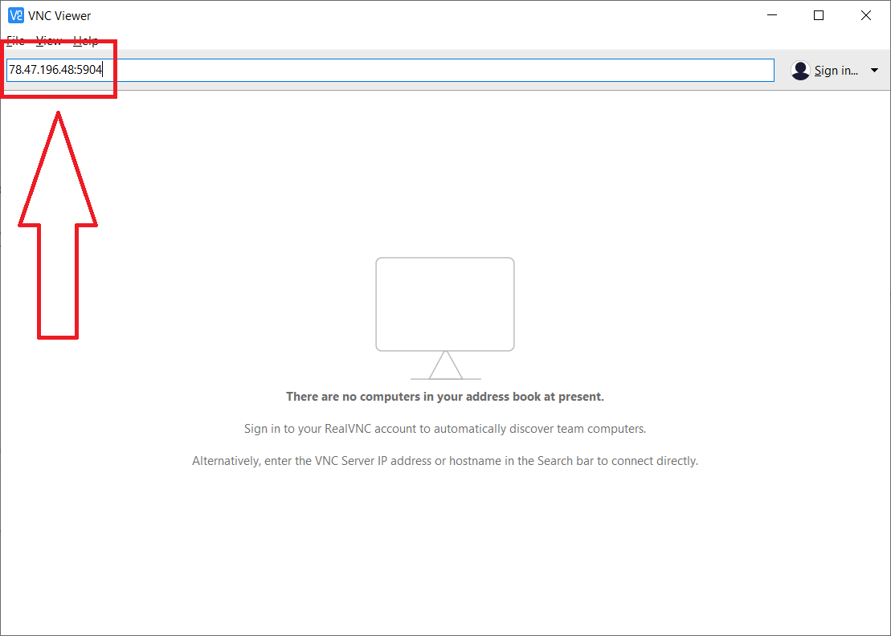Screen dimensions: 891x636
Task: Expand the Sign in dropdown arrow
Action: pos(875,71)
